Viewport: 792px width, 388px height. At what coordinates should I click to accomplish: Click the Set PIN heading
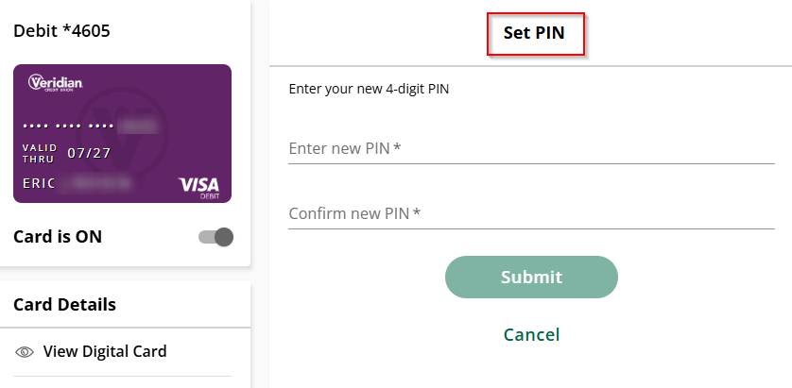534,34
